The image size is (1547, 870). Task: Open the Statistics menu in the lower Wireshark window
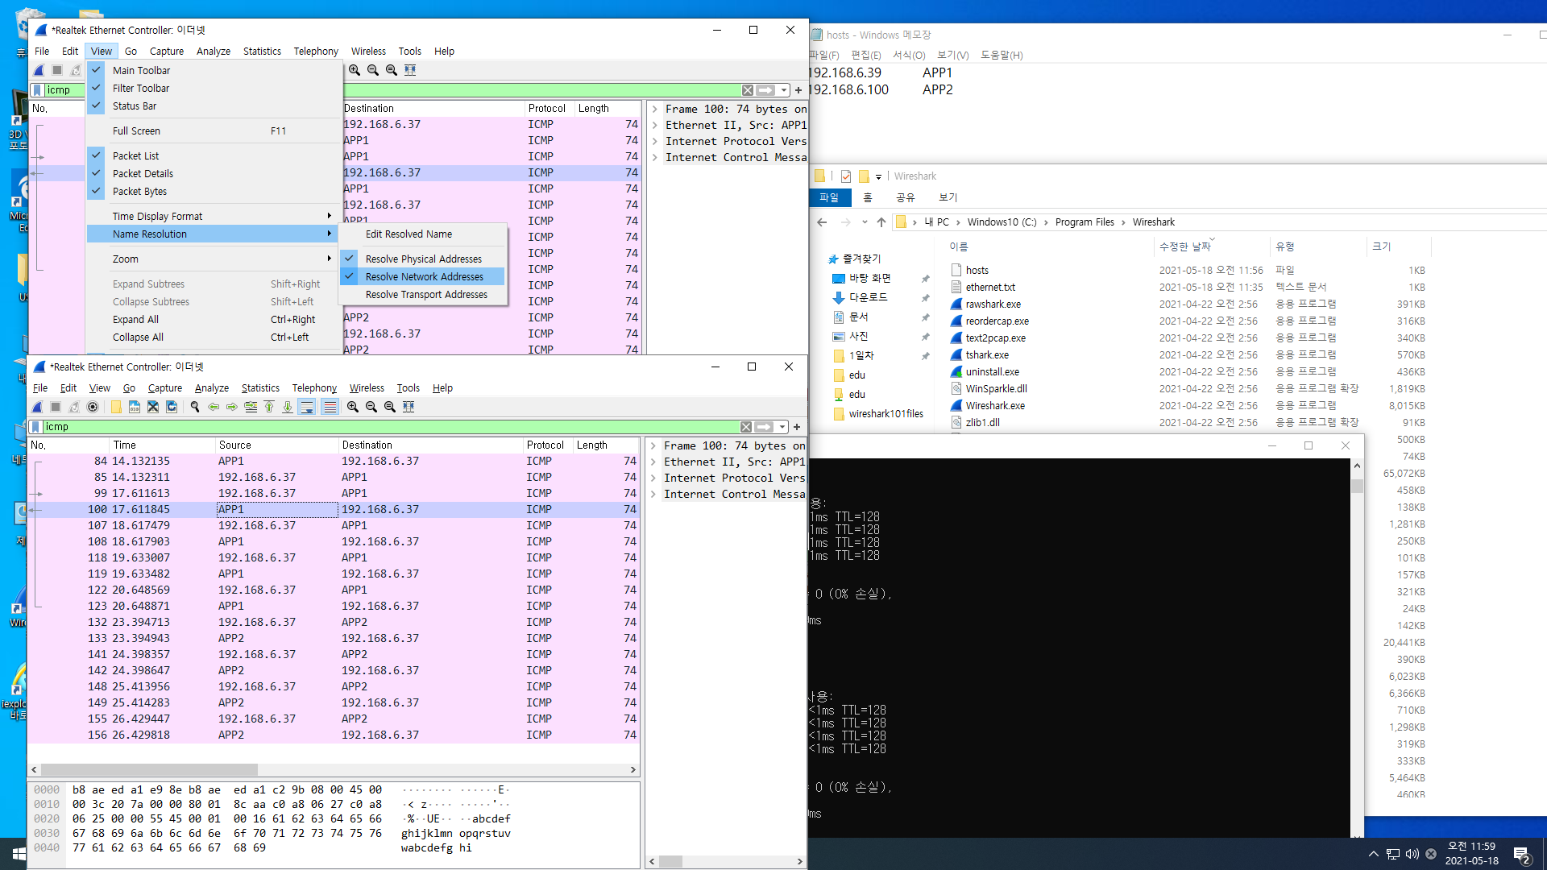(260, 387)
